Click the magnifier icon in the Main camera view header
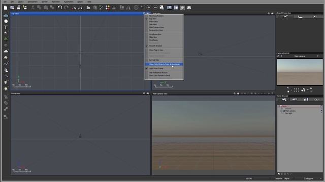 pos(235,94)
